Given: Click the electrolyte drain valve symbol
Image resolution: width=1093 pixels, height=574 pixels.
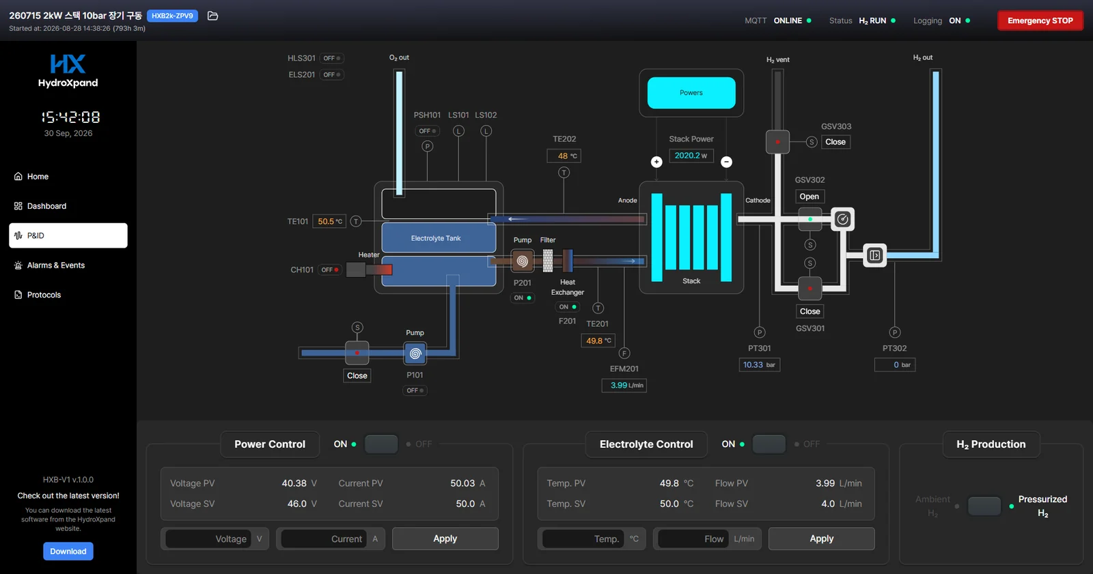Looking at the screenshot, I should pyautogui.click(x=357, y=353).
